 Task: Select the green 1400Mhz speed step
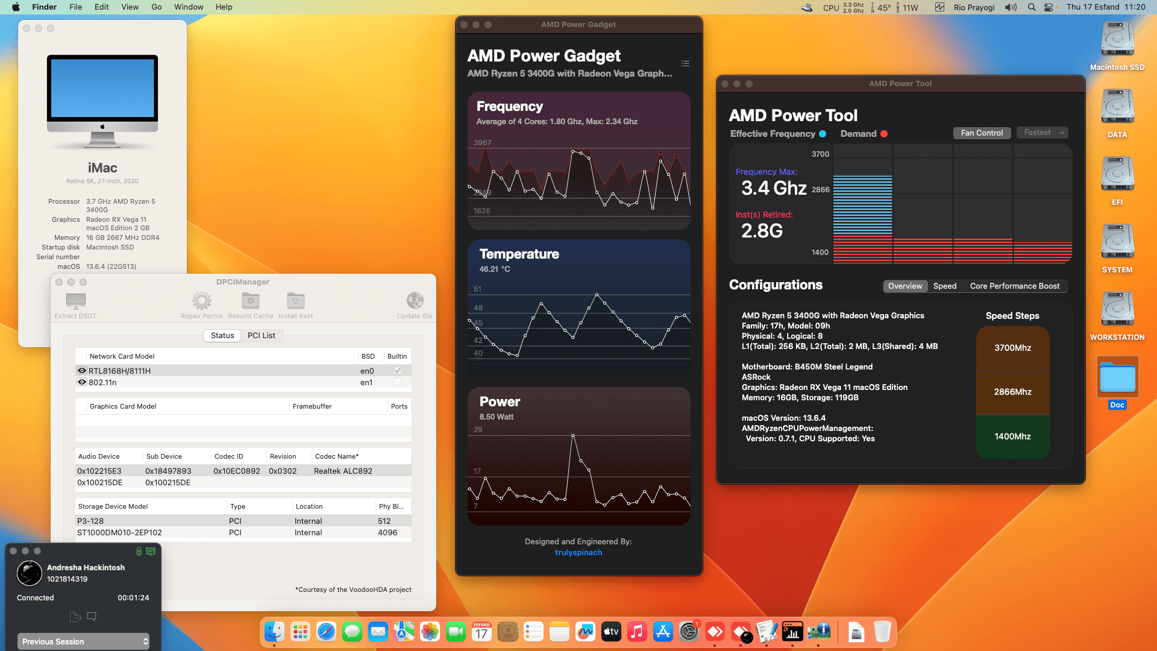[1012, 436]
